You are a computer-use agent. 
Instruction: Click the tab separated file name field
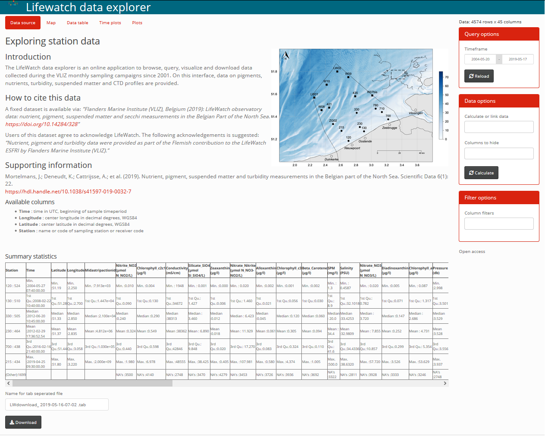click(x=57, y=404)
